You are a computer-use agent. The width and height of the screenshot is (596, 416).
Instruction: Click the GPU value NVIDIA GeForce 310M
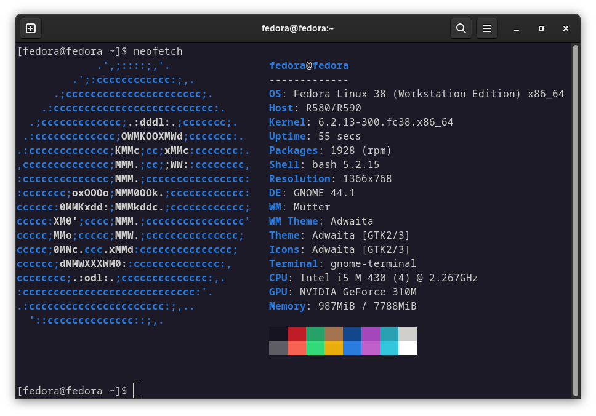[358, 292]
